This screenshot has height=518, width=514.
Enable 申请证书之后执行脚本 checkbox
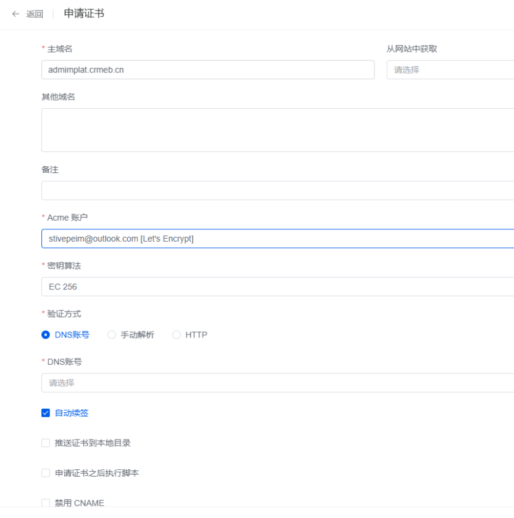tap(46, 473)
